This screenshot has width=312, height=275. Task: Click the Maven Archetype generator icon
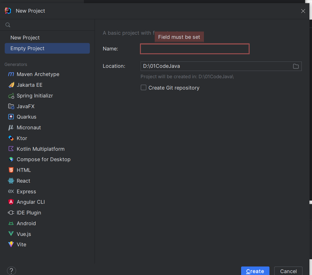click(11, 74)
